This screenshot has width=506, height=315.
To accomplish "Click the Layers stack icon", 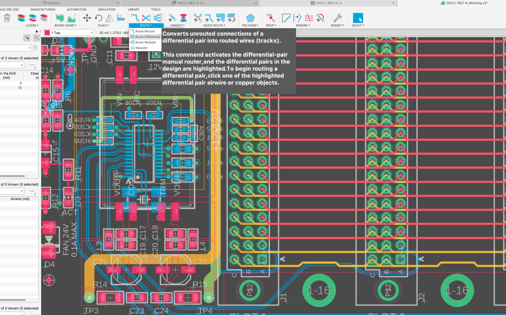I will tap(22, 18).
